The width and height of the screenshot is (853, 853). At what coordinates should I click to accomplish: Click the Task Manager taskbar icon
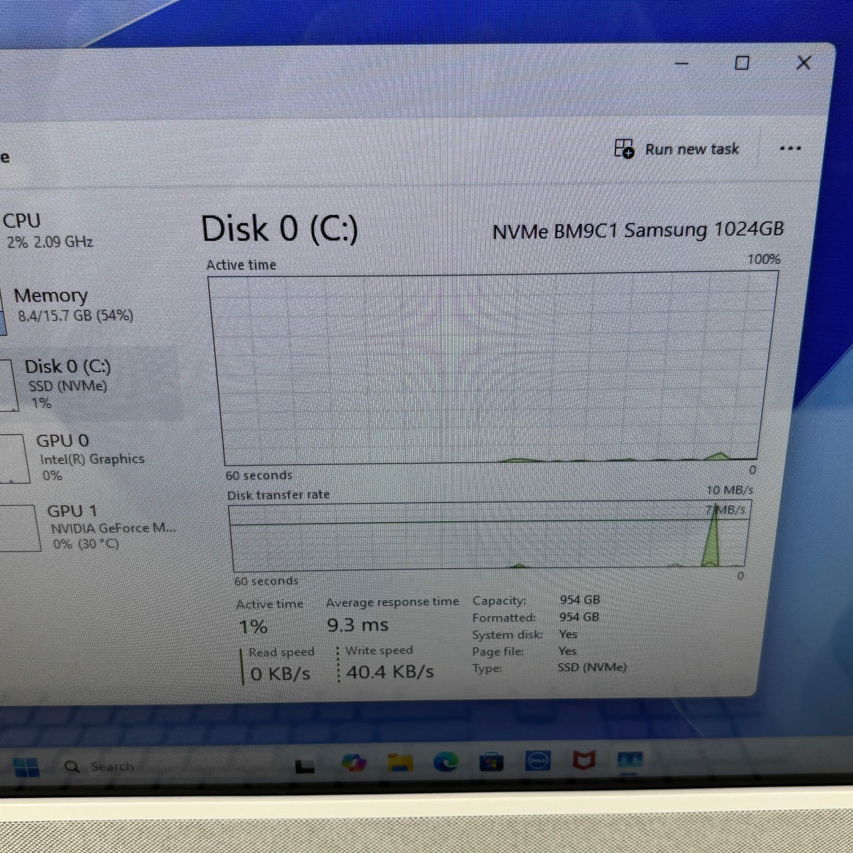(x=629, y=760)
